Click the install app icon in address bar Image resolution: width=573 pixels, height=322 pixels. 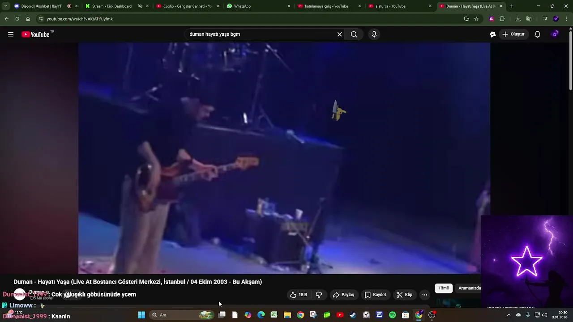coord(466,19)
